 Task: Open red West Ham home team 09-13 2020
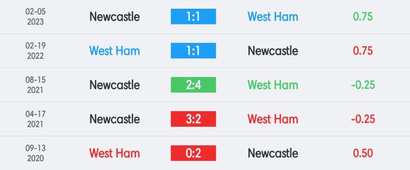click(x=115, y=154)
